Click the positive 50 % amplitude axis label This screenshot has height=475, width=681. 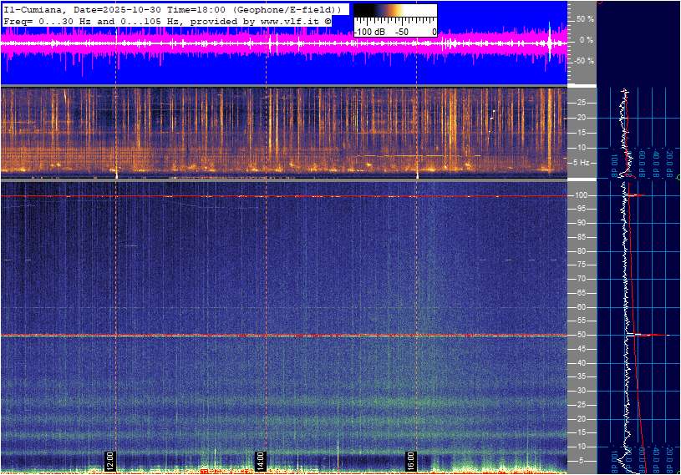point(584,18)
